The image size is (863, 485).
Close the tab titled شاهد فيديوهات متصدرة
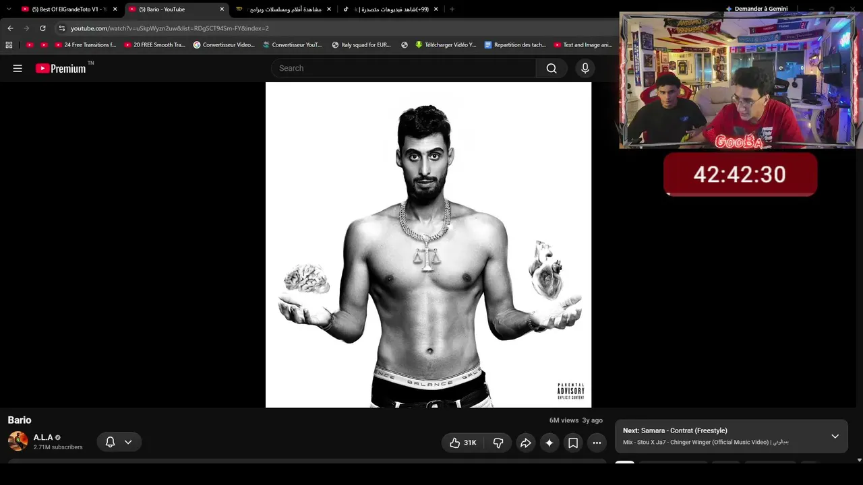[436, 9]
